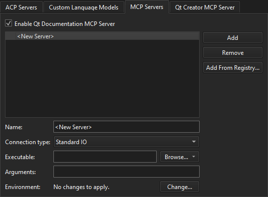The height and width of the screenshot is (197, 268).
Task: Click the Remove button
Action: [233, 53]
